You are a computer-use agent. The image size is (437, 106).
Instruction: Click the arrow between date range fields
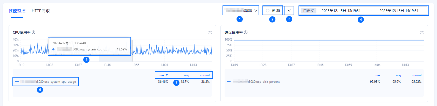370,11
